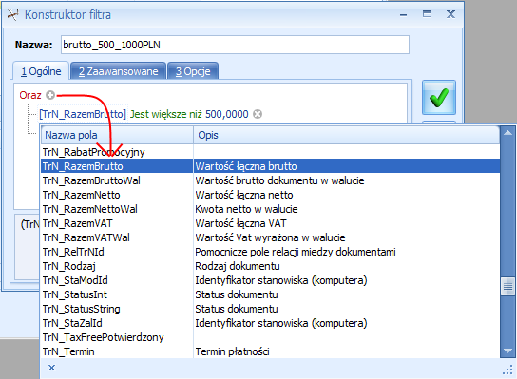Edit the 500,0000 value

[227, 114]
